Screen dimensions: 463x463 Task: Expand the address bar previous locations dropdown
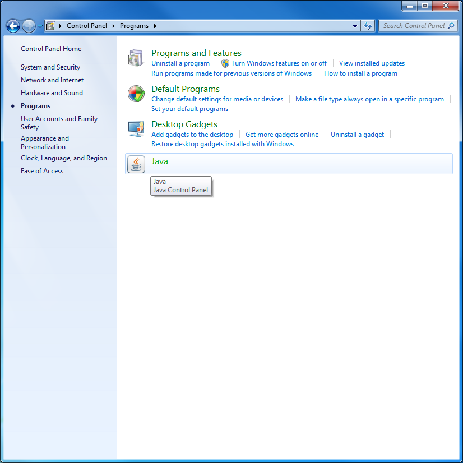355,26
